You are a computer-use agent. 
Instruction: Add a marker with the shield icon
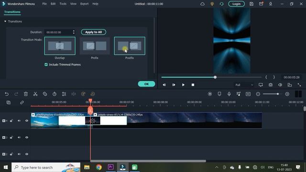click(219, 94)
